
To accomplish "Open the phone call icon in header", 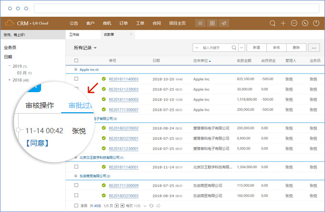I will (x=305, y=23).
